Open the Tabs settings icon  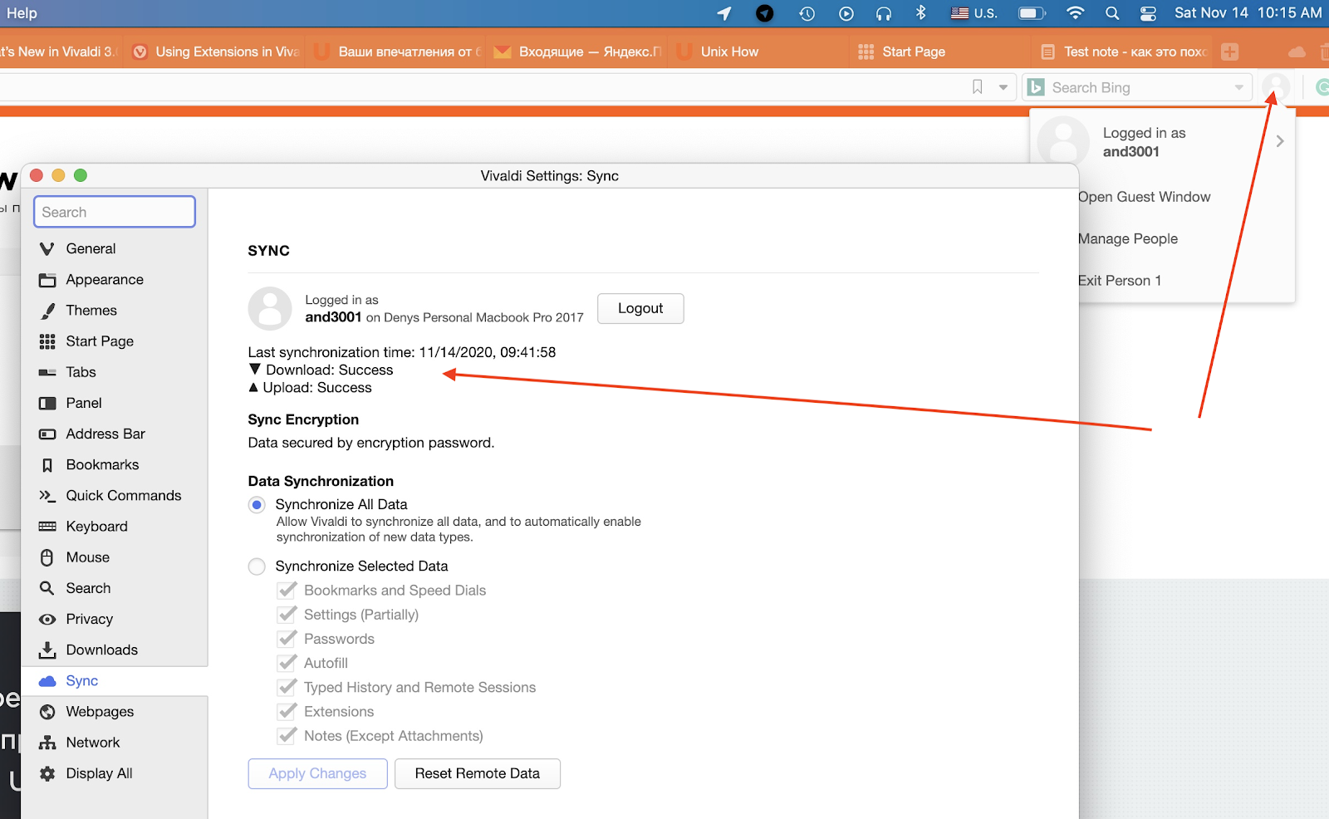click(47, 372)
